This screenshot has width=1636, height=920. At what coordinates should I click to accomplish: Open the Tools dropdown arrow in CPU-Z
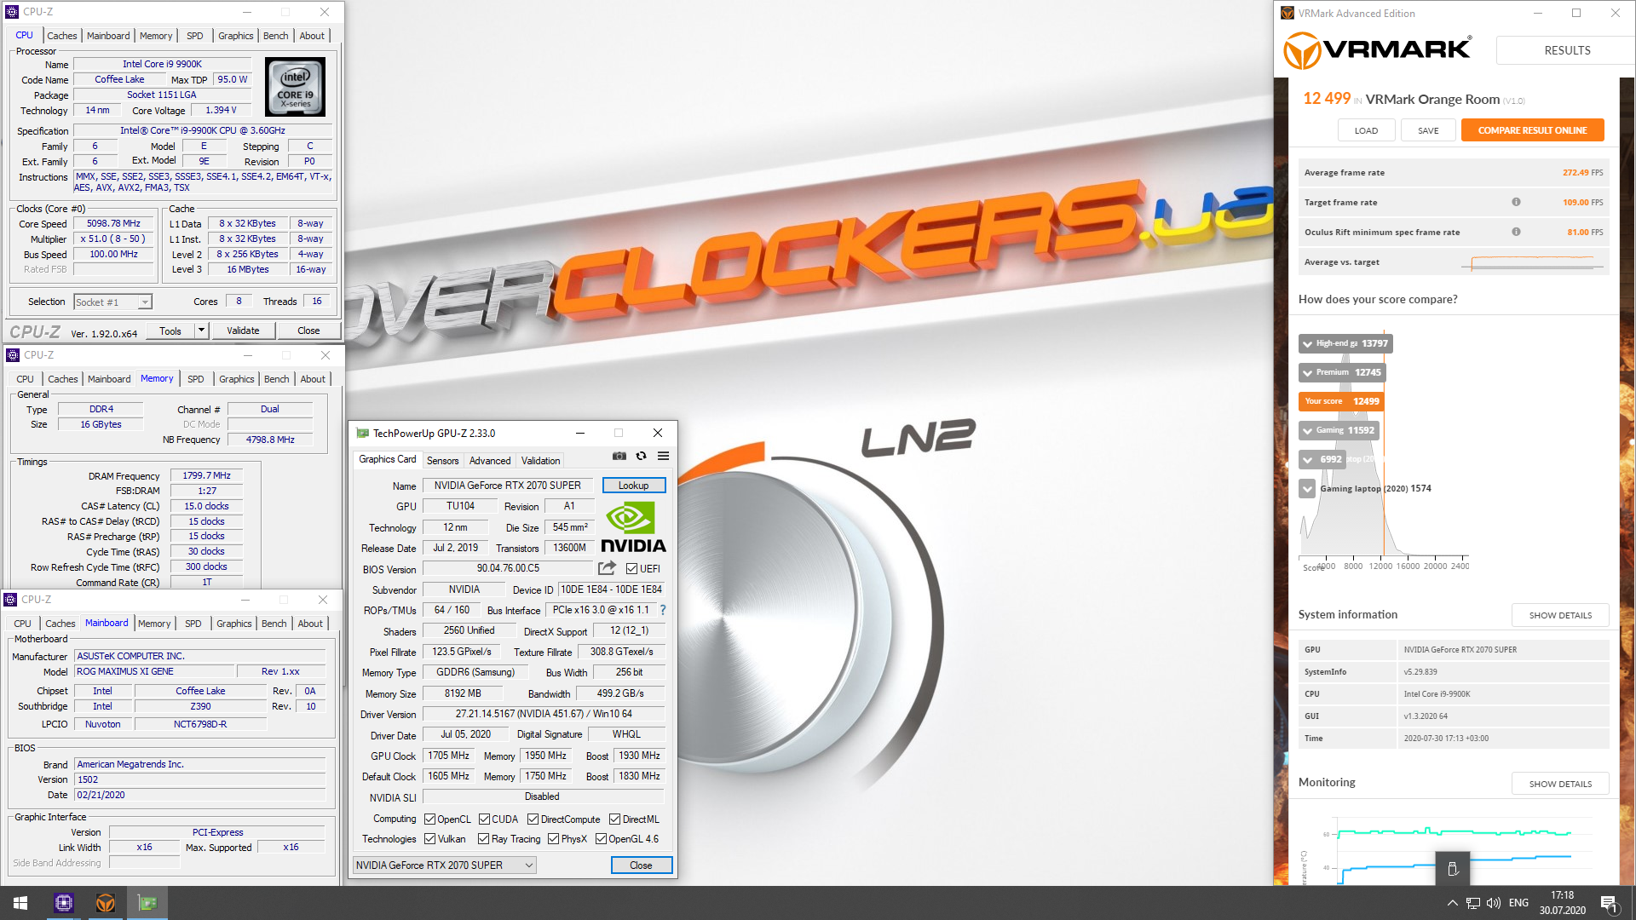click(201, 331)
